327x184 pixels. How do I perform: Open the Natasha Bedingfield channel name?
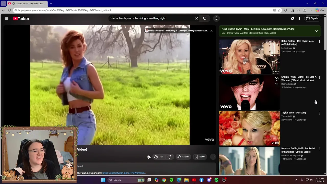click(290, 156)
